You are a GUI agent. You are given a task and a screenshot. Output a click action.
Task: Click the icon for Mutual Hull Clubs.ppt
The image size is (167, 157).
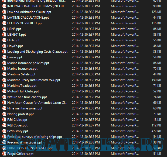[x=4, y=91]
